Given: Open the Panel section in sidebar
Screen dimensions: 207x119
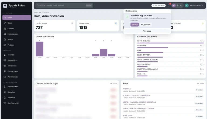Looking at the screenshot, I should point(17,17).
